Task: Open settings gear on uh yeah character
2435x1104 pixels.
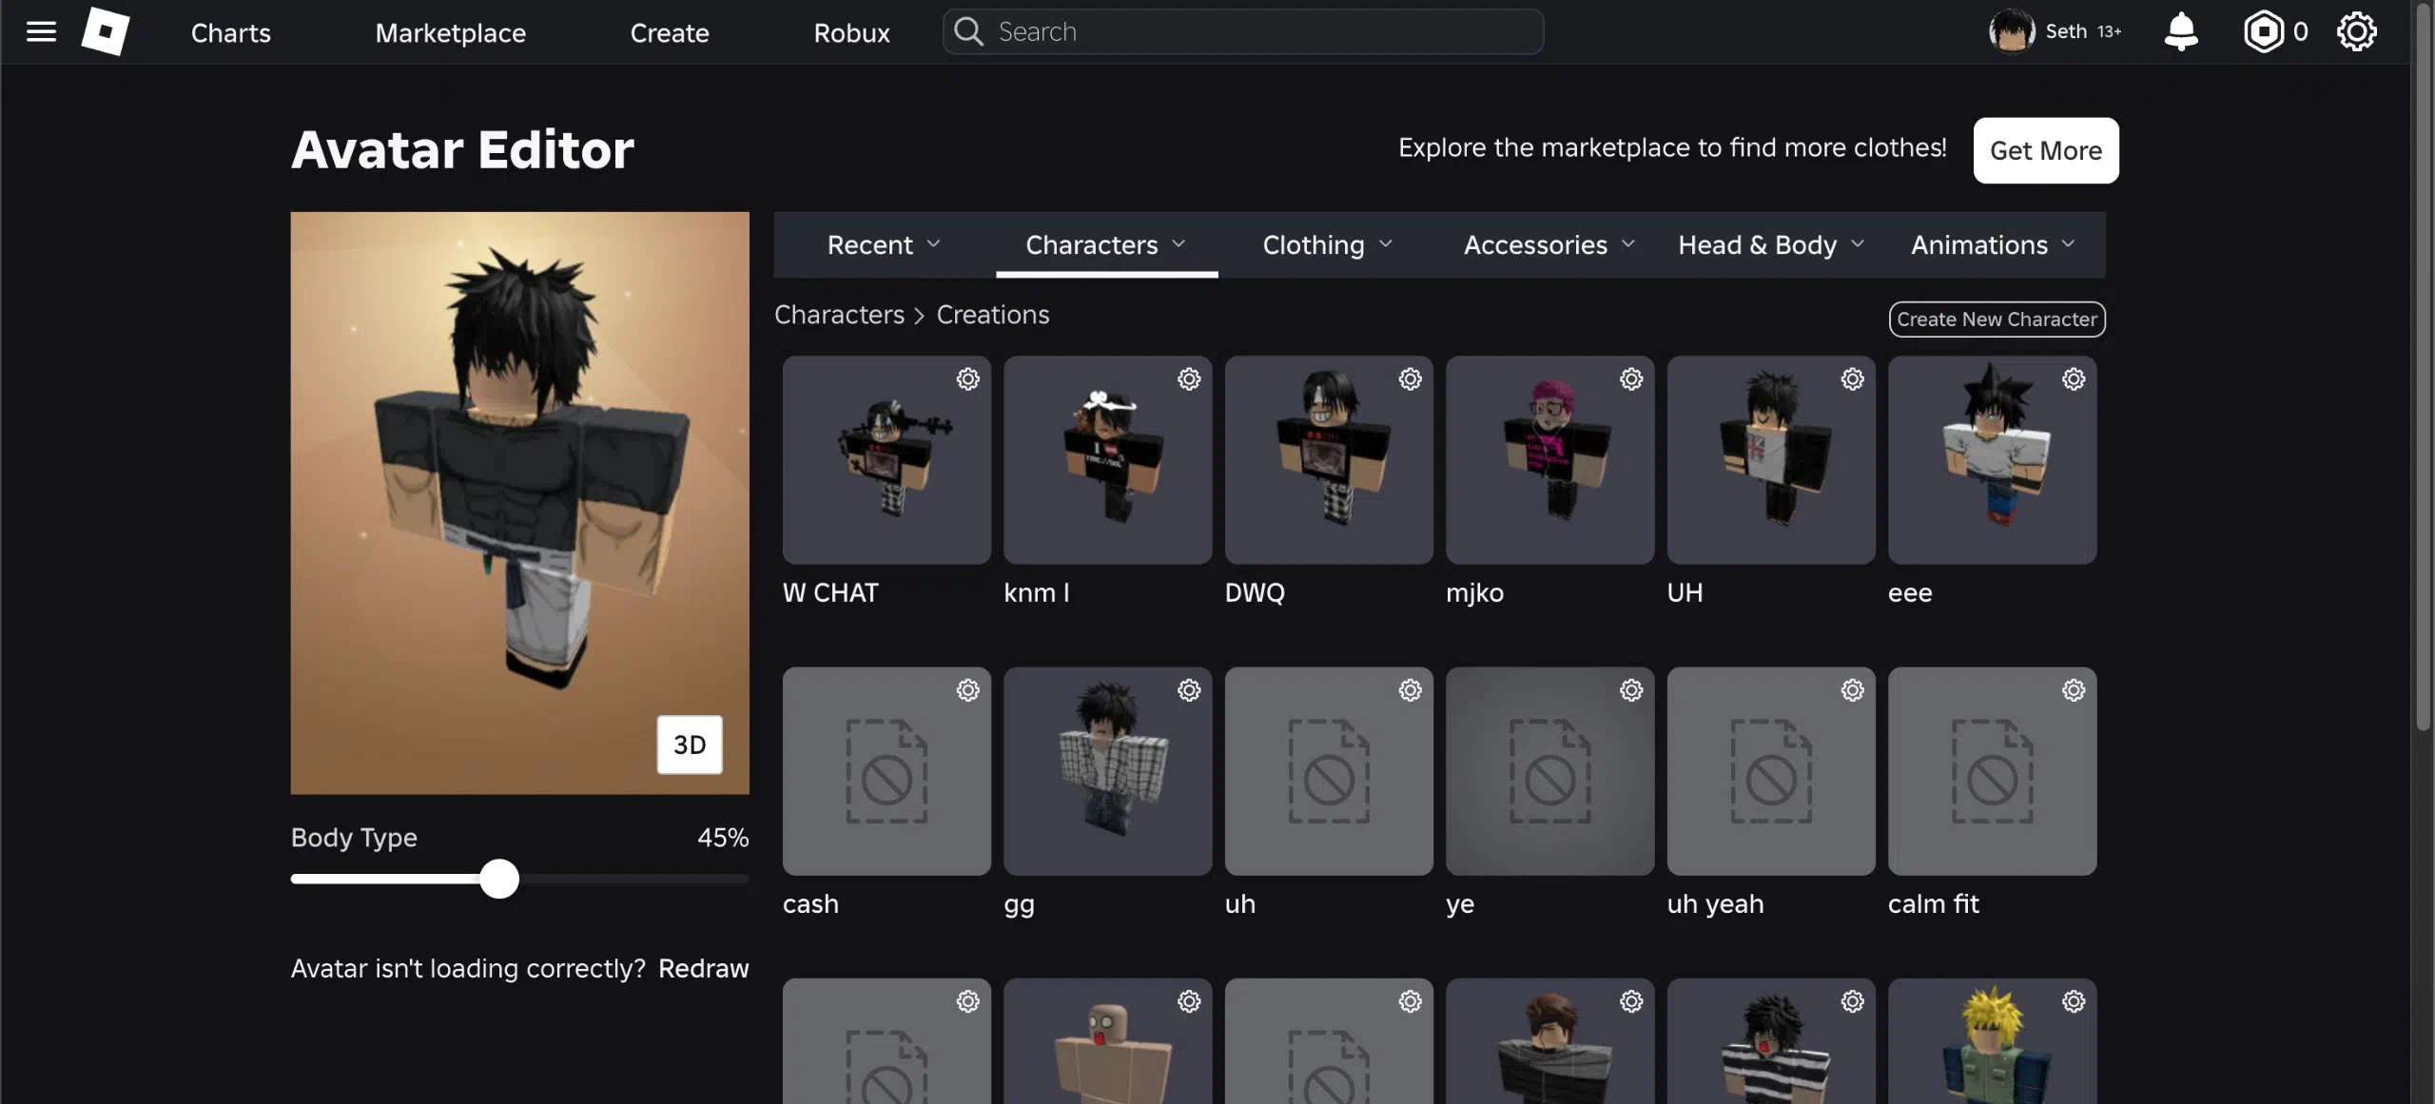Action: click(1852, 690)
